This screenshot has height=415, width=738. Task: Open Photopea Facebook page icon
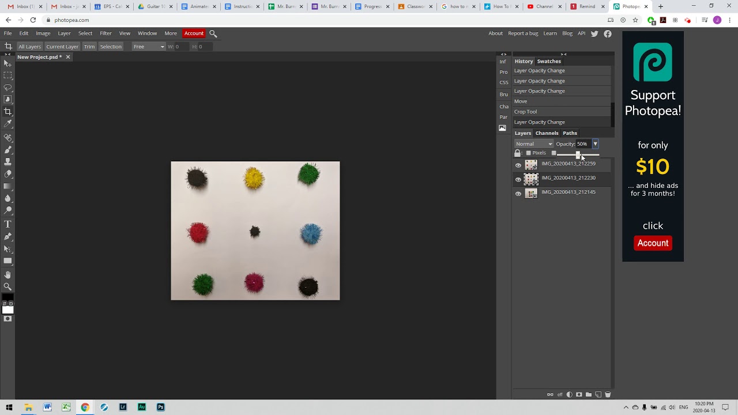point(608,33)
